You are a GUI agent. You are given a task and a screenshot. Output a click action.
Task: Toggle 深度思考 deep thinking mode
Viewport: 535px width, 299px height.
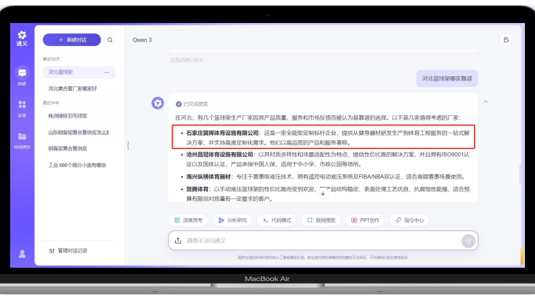point(189,220)
